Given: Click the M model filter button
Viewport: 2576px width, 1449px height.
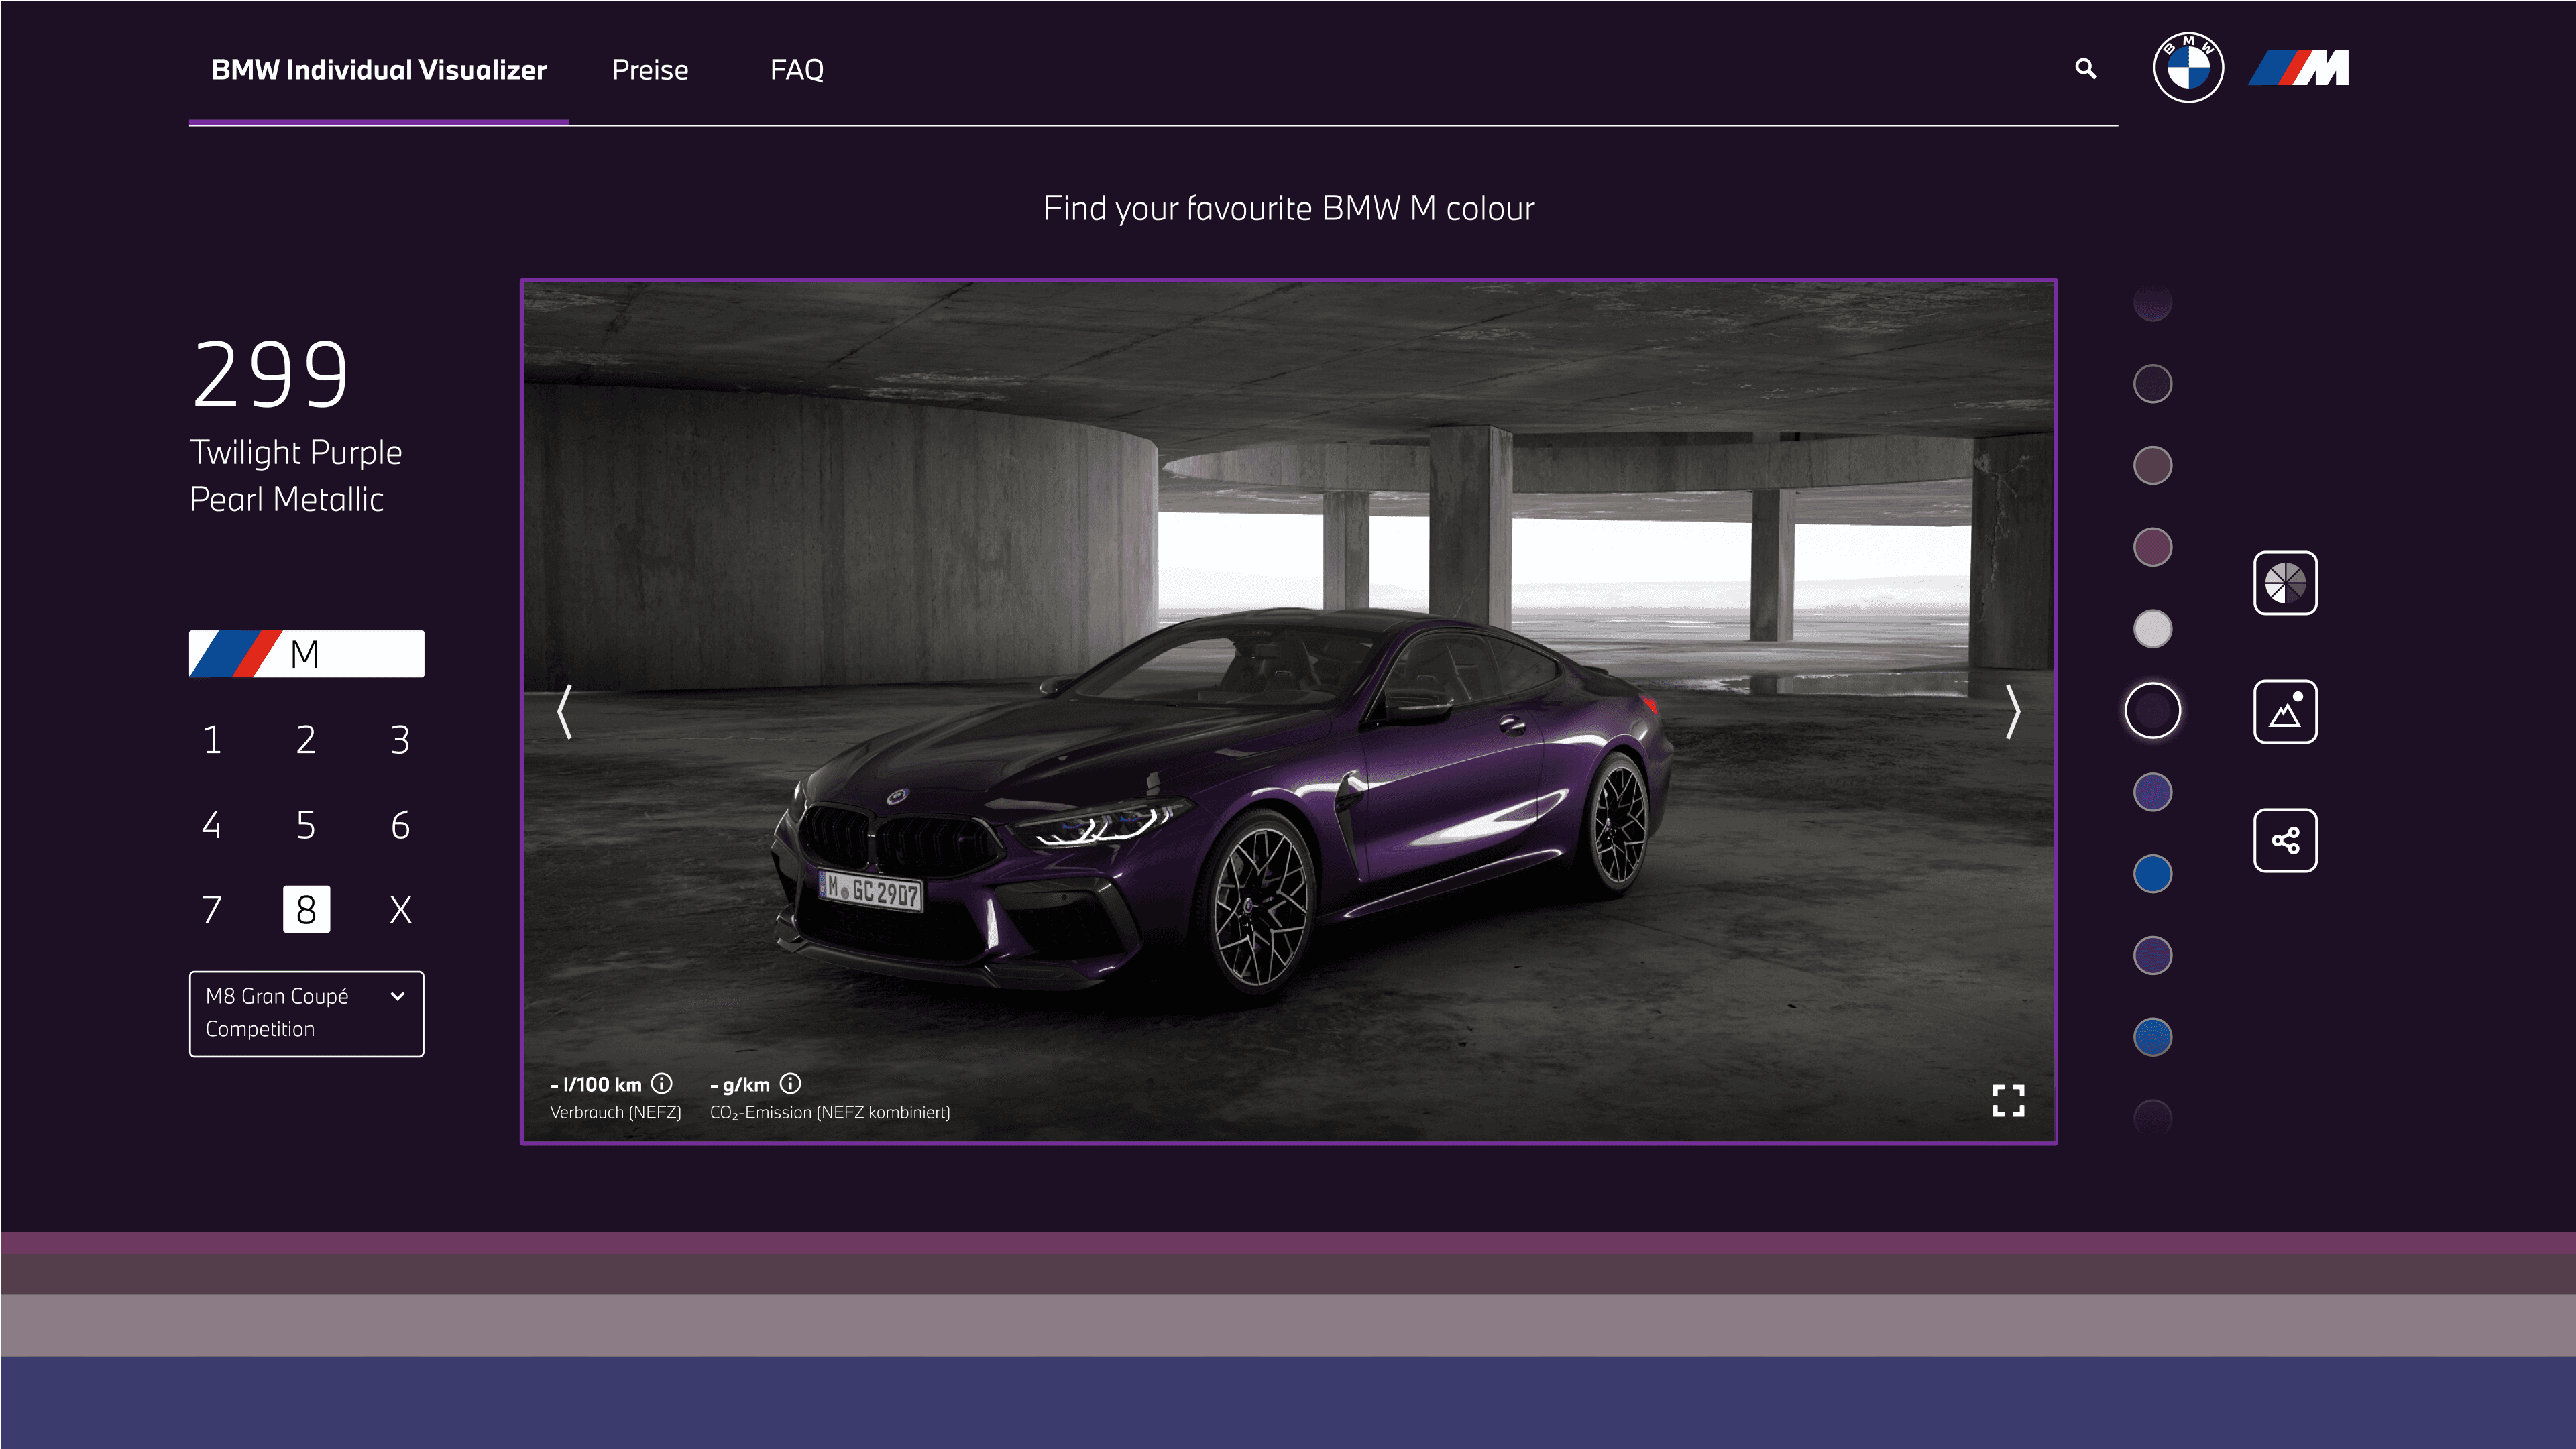Looking at the screenshot, I should pyautogui.click(x=306, y=654).
